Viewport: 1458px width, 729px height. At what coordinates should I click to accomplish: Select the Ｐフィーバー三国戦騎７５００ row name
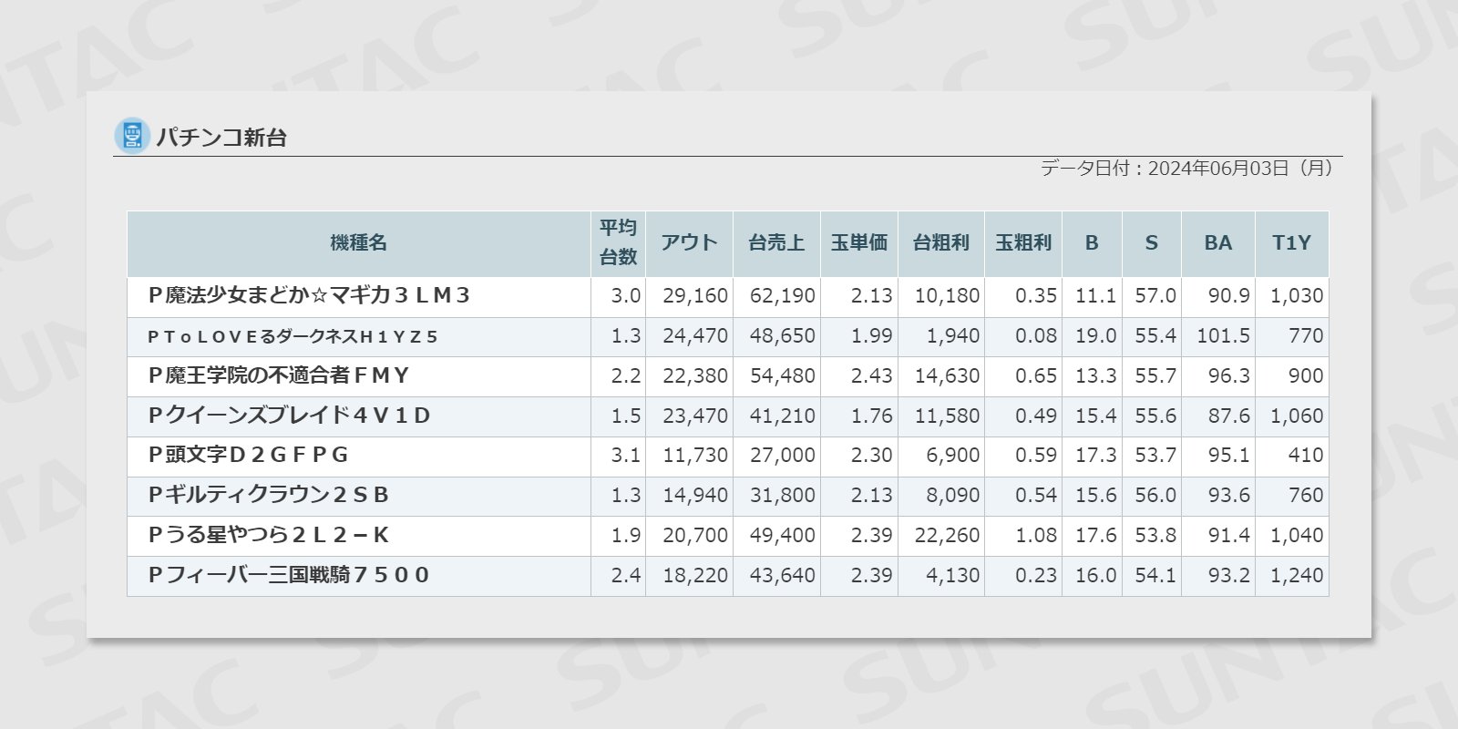point(289,575)
